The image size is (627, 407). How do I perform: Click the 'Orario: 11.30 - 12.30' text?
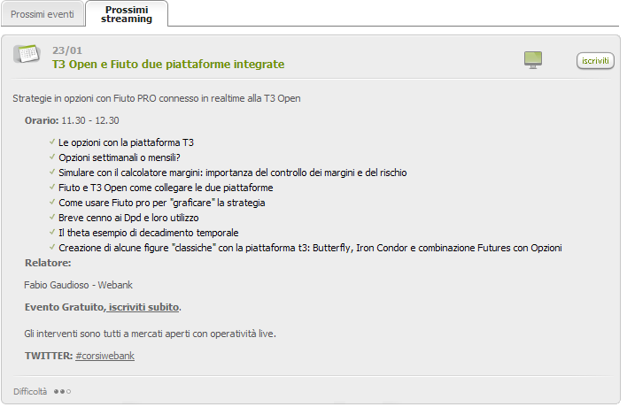point(72,120)
